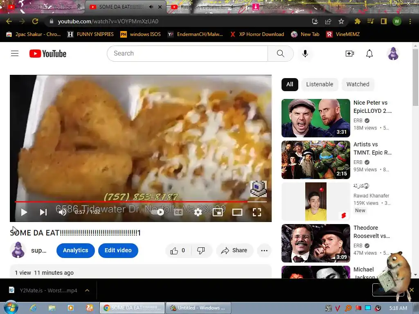Open Nice Peter vs EpicLLOYD video thumbnail
The image size is (419, 314).
tap(315, 118)
